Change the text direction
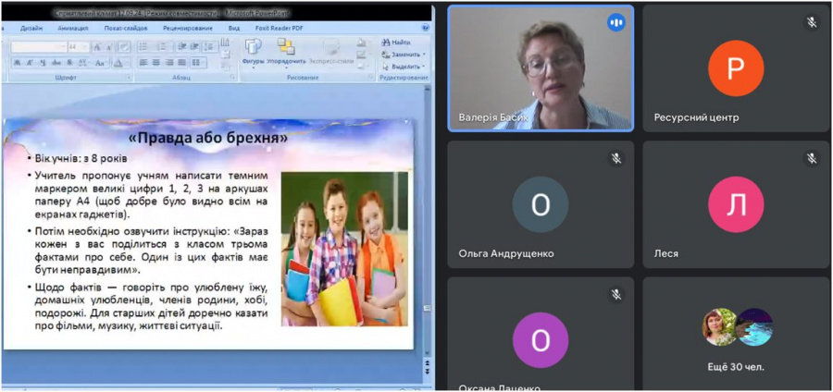The width and height of the screenshot is (833, 392). pos(226,42)
